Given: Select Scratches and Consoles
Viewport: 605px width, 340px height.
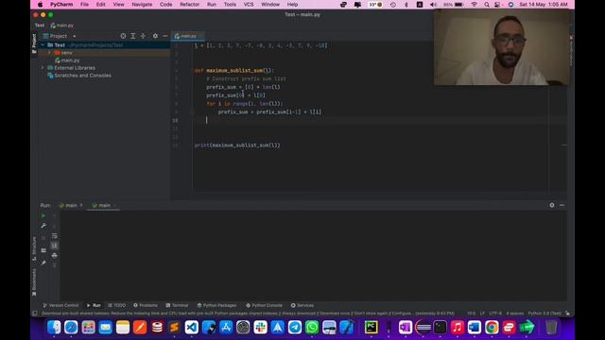Looking at the screenshot, I should (79, 76).
